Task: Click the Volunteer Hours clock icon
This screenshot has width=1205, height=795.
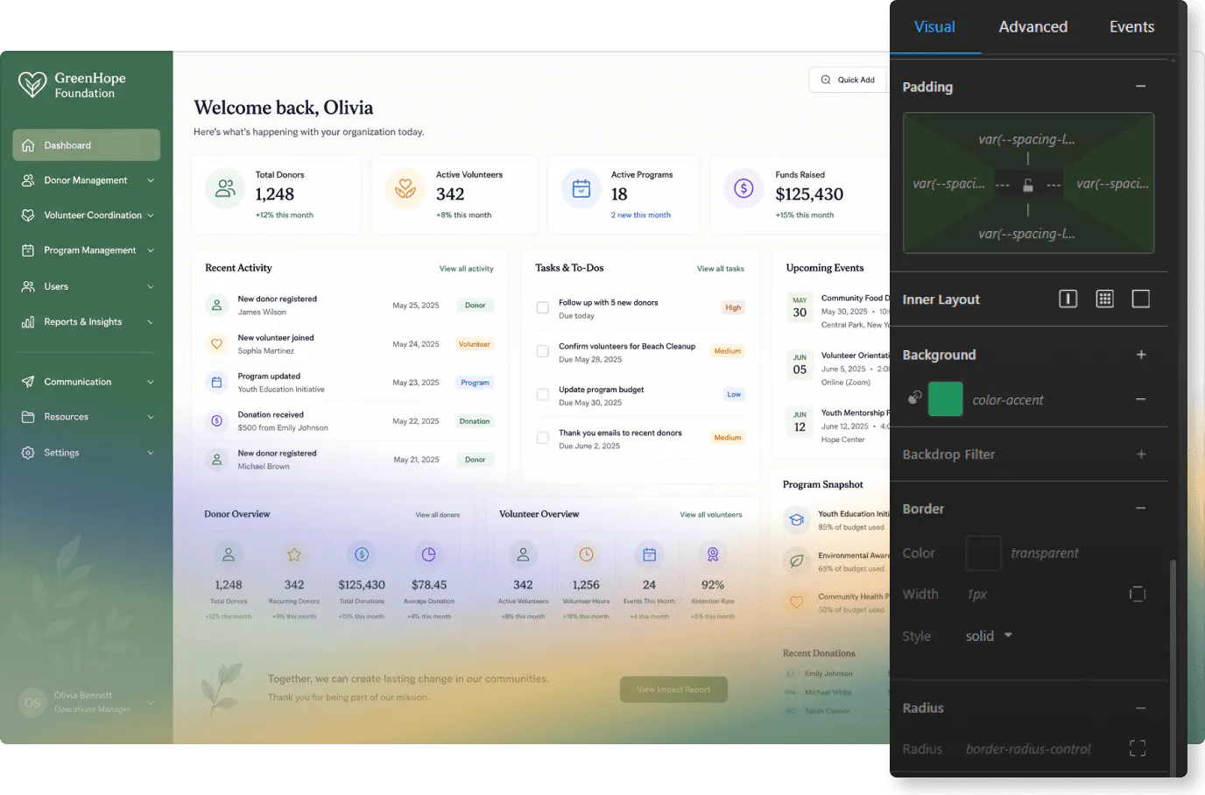Action: point(586,554)
